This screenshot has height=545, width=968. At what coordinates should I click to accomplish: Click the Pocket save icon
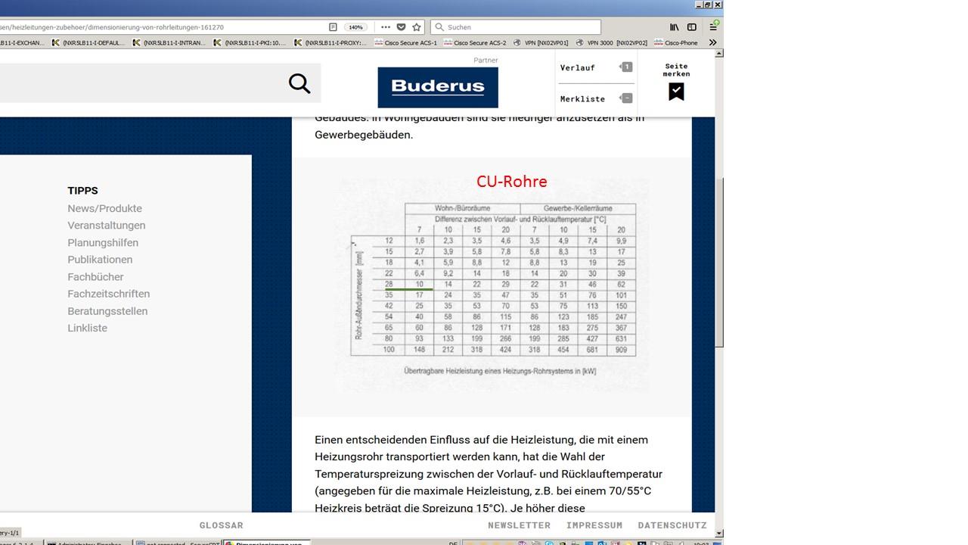point(401,27)
